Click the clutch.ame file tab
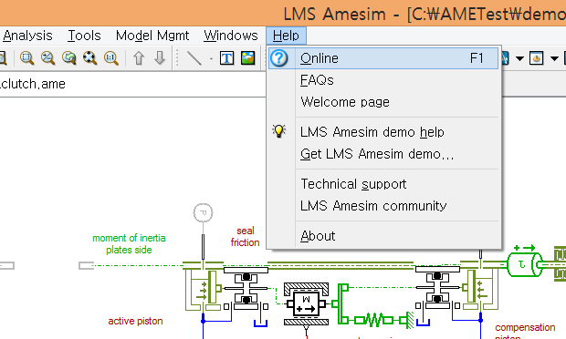Image resolution: width=566 pixels, height=339 pixels. click(33, 84)
